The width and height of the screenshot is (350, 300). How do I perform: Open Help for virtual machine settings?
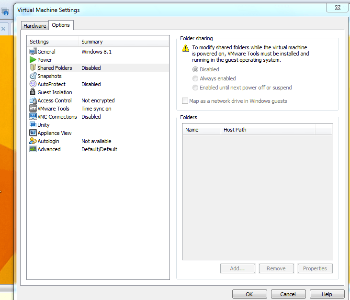[x=327, y=294]
